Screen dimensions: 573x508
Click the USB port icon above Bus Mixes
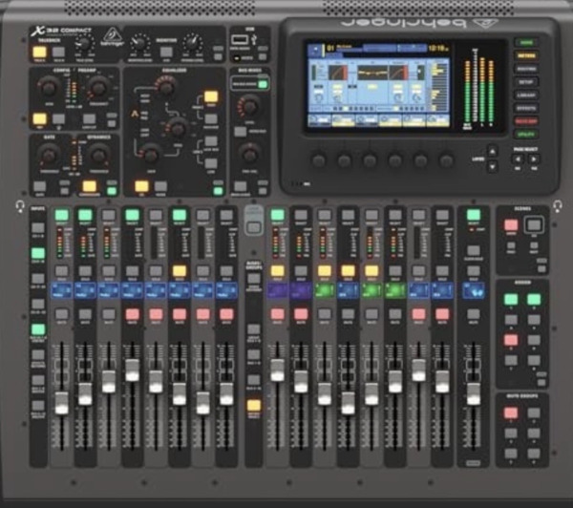tap(240, 40)
